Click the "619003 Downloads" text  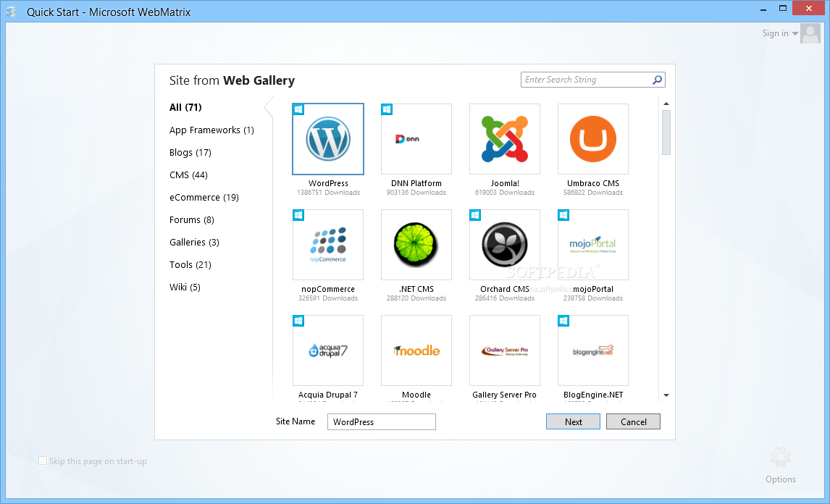(x=505, y=193)
